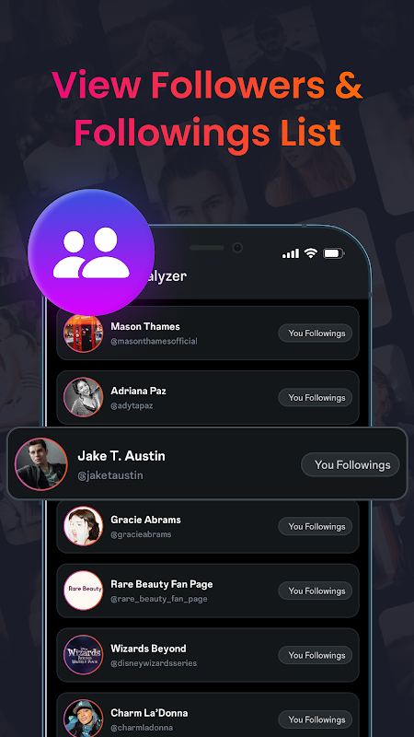The width and height of the screenshot is (414, 737).
Task: Click You Followings next to Mason Thames
Action: (x=316, y=333)
